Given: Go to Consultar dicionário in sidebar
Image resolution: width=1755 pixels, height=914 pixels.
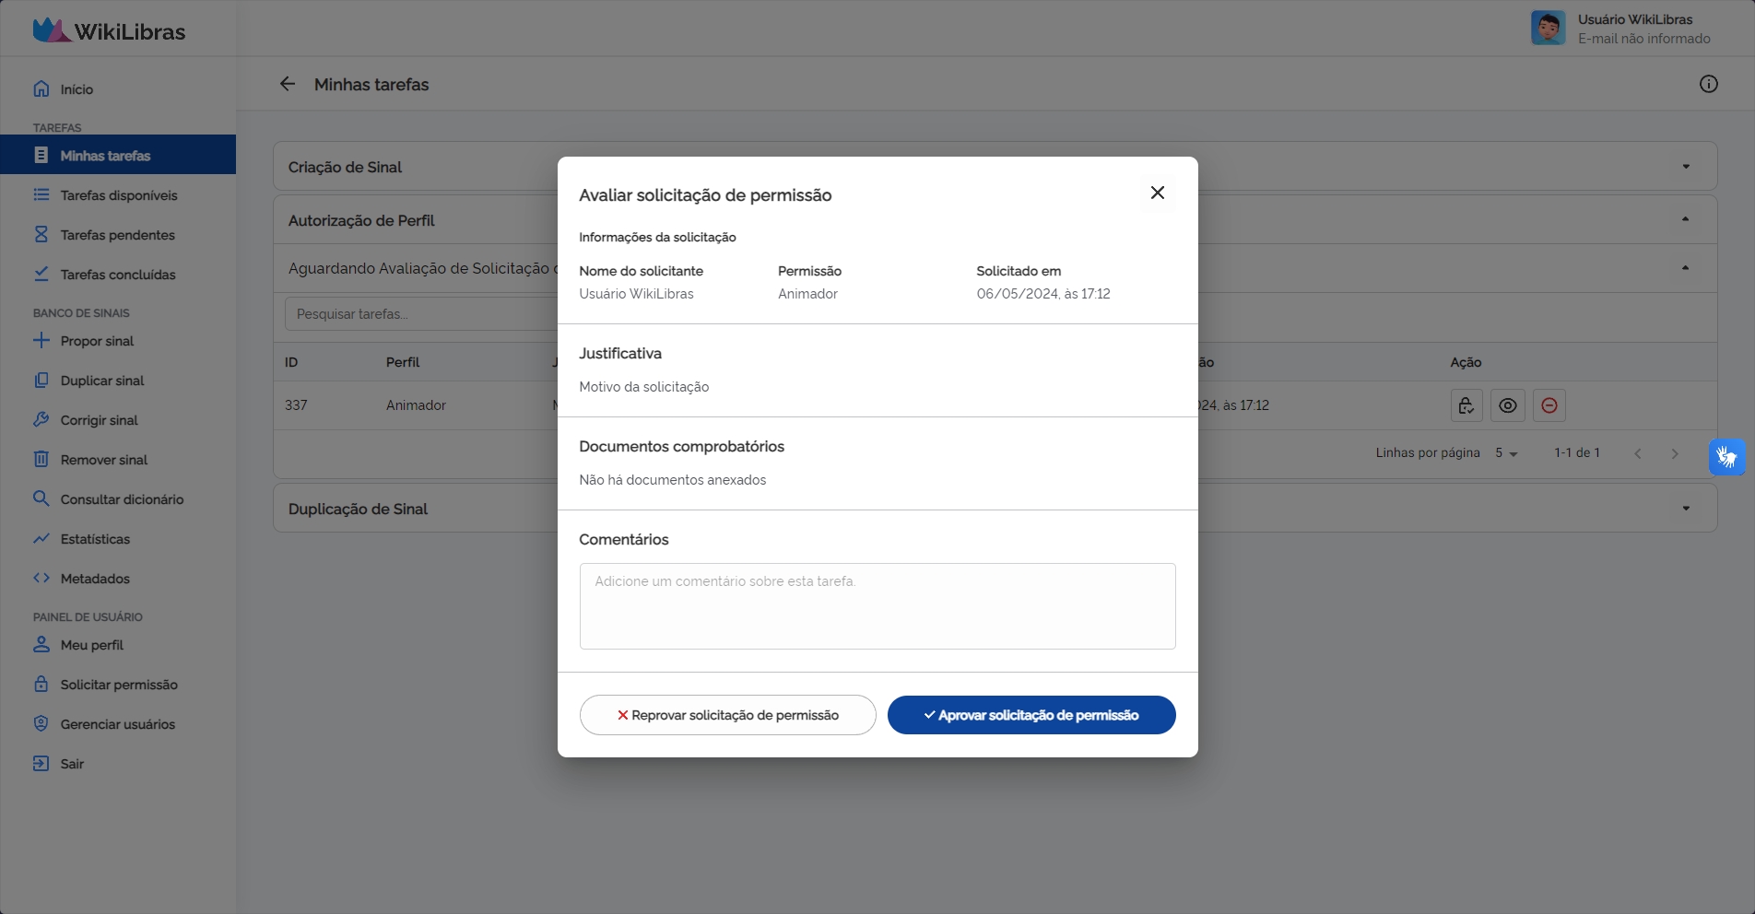Looking at the screenshot, I should click(x=122, y=499).
